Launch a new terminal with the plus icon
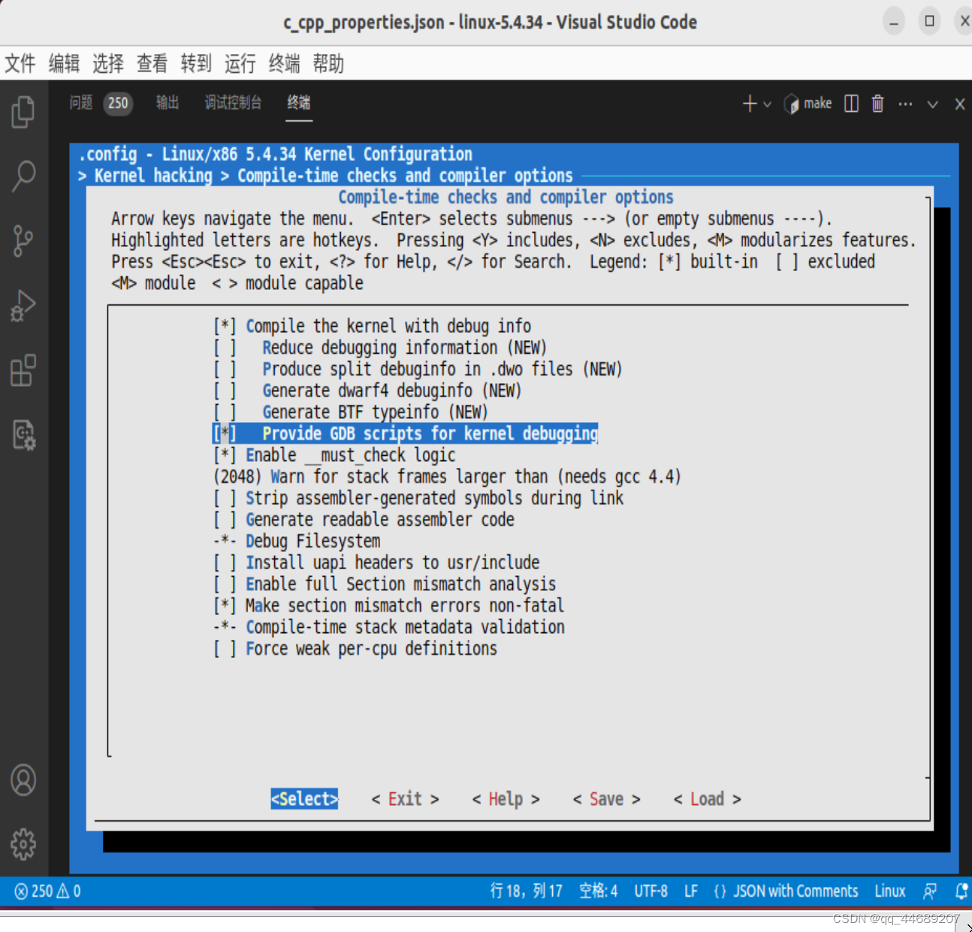Image resolution: width=972 pixels, height=932 pixels. click(x=748, y=104)
